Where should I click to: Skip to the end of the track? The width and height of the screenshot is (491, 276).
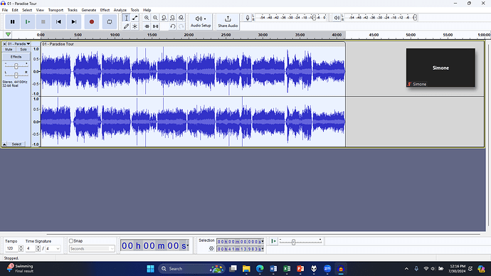tap(74, 22)
